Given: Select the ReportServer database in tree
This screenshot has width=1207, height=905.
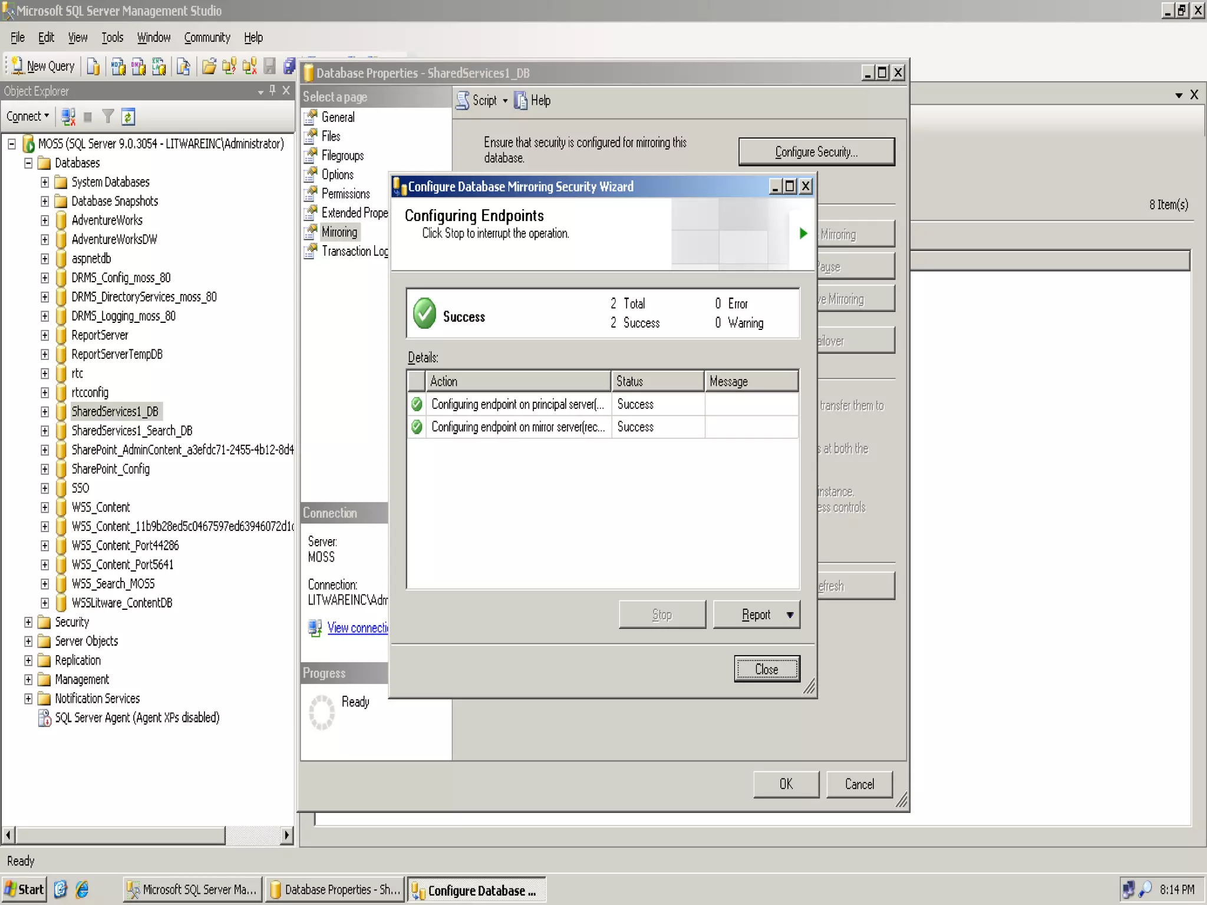Looking at the screenshot, I should (100, 335).
